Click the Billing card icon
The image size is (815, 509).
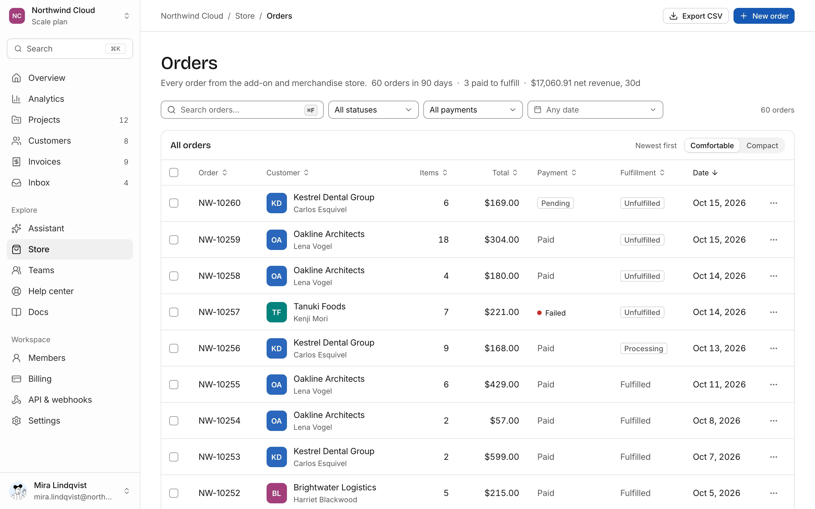click(x=16, y=379)
